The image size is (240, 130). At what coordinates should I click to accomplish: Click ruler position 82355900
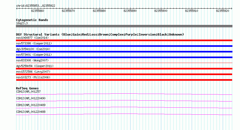pos(161,11)
